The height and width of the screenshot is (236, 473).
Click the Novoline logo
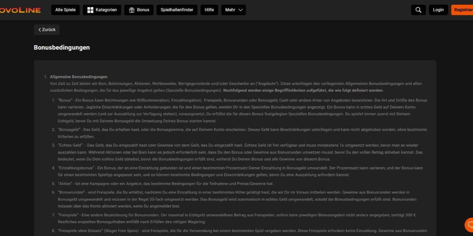pos(20,10)
